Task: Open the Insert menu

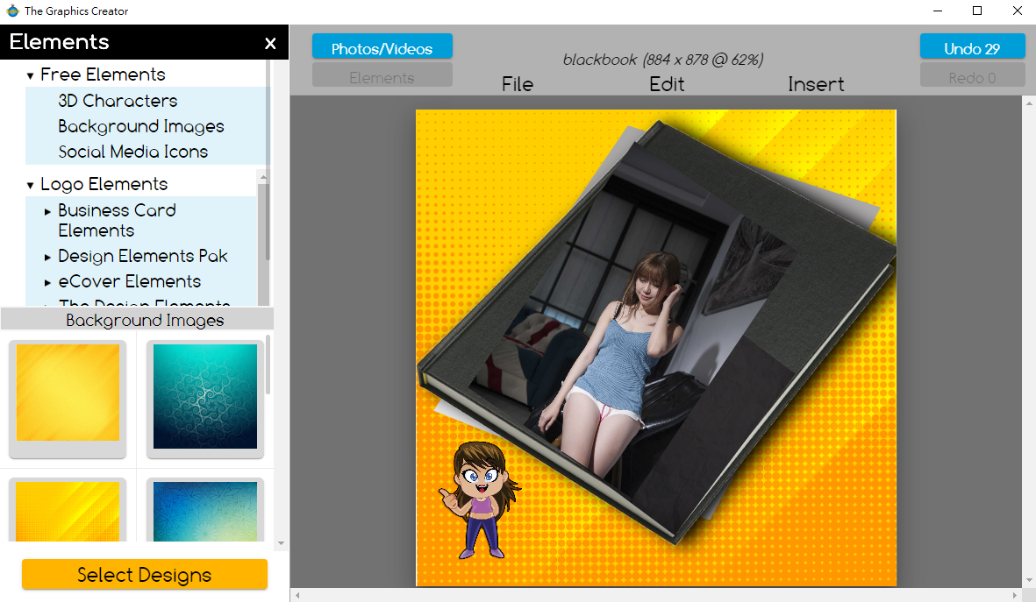Action: pos(816,84)
